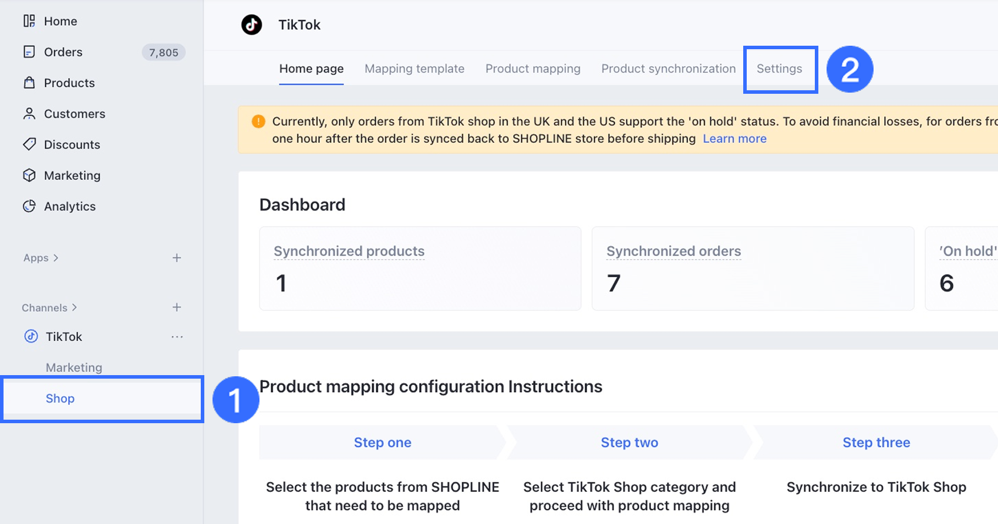Select Shop under TikTok channel
Screen dimensions: 998x524
click(x=60, y=399)
